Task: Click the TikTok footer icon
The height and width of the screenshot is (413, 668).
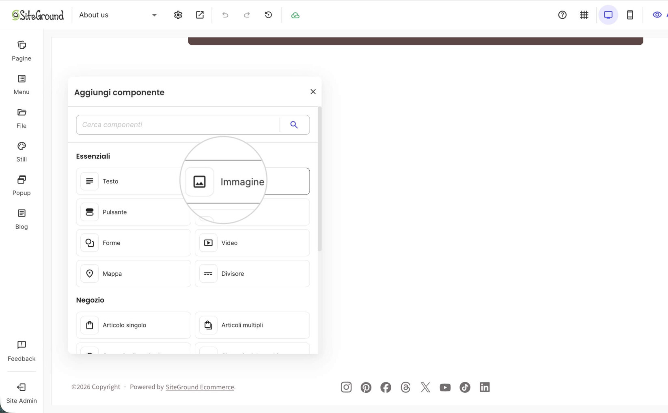Action: tap(465, 387)
